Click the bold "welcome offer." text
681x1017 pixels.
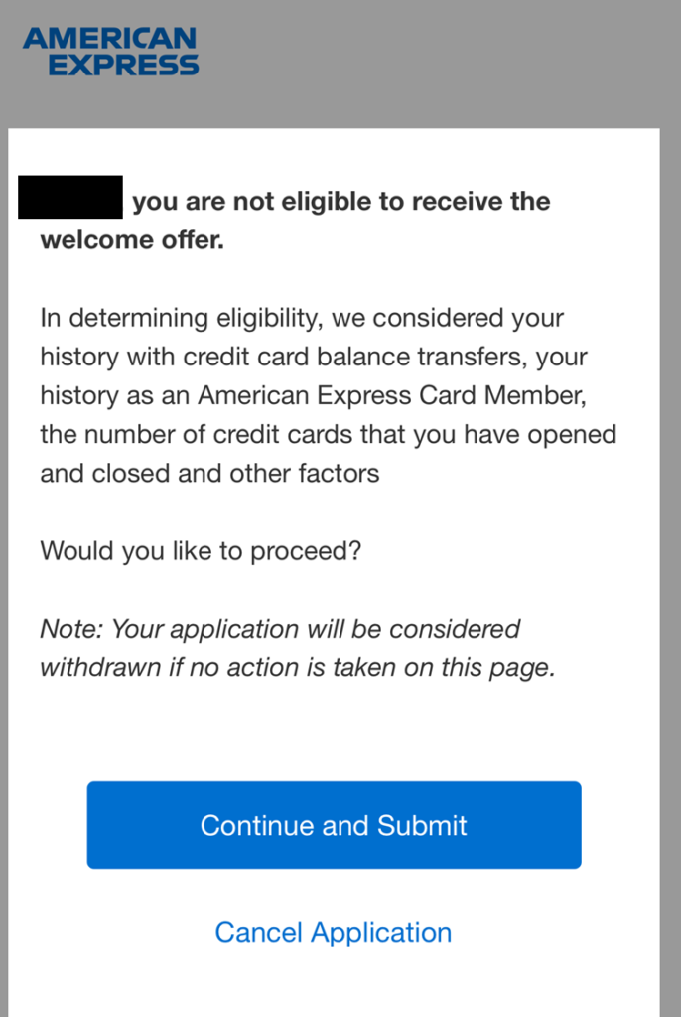[x=131, y=240]
